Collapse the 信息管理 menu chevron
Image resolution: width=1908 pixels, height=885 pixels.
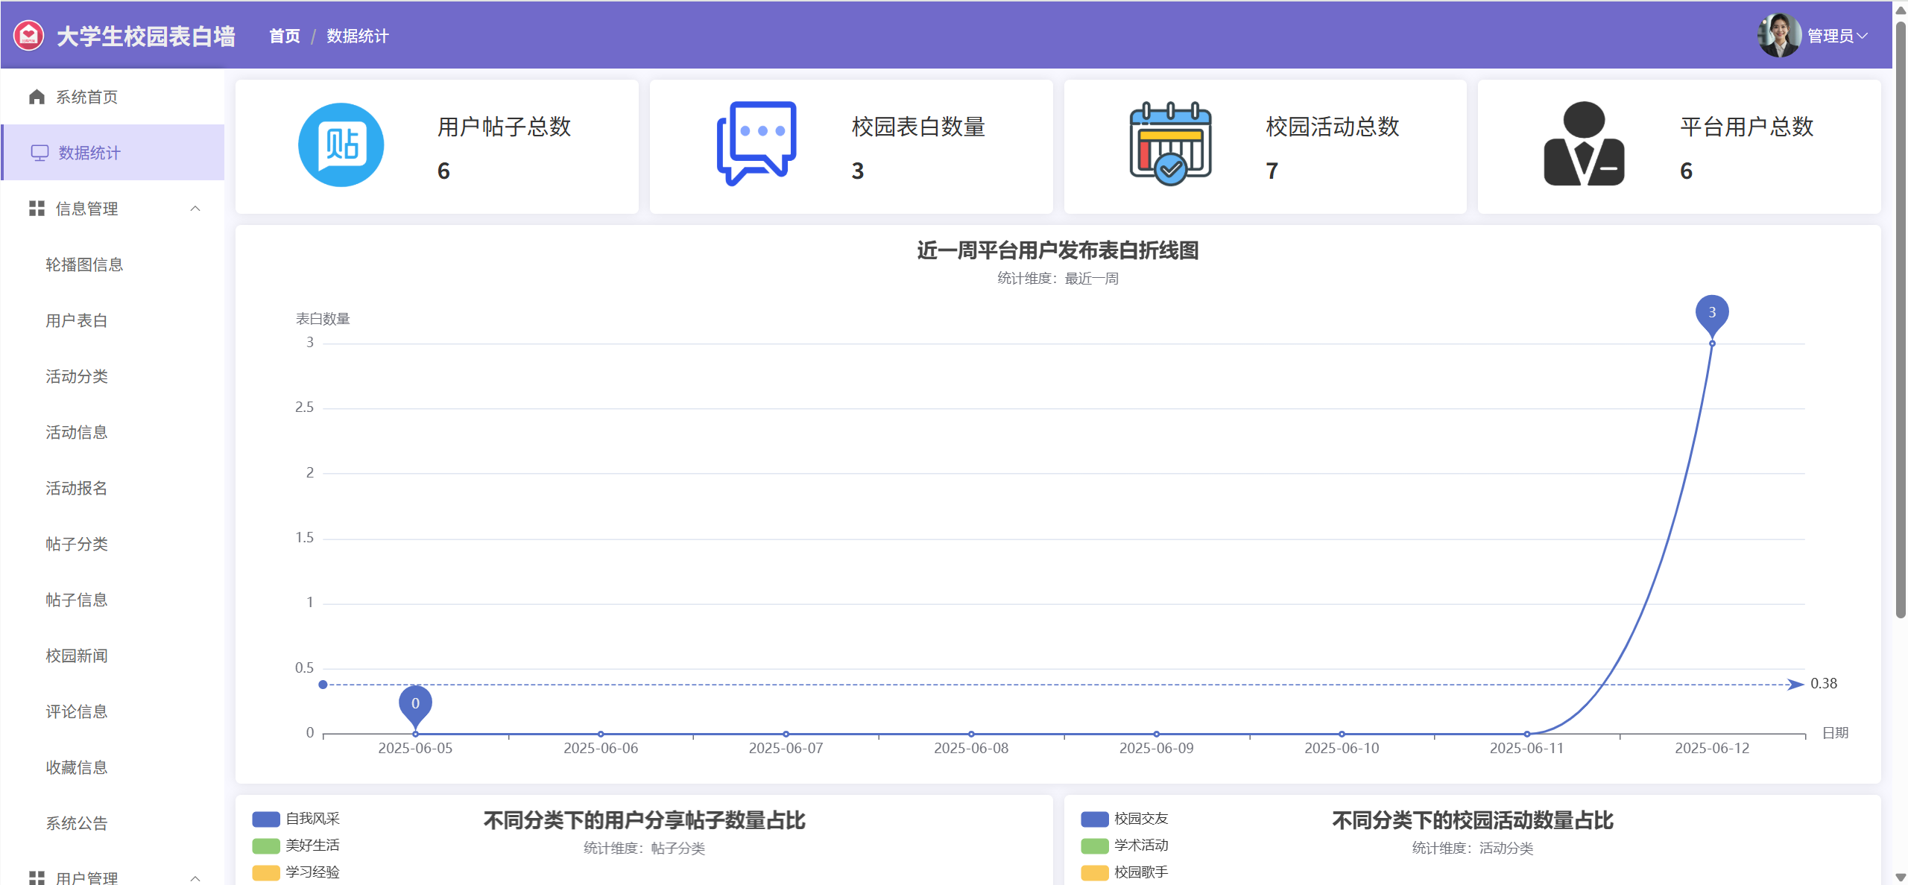195,209
